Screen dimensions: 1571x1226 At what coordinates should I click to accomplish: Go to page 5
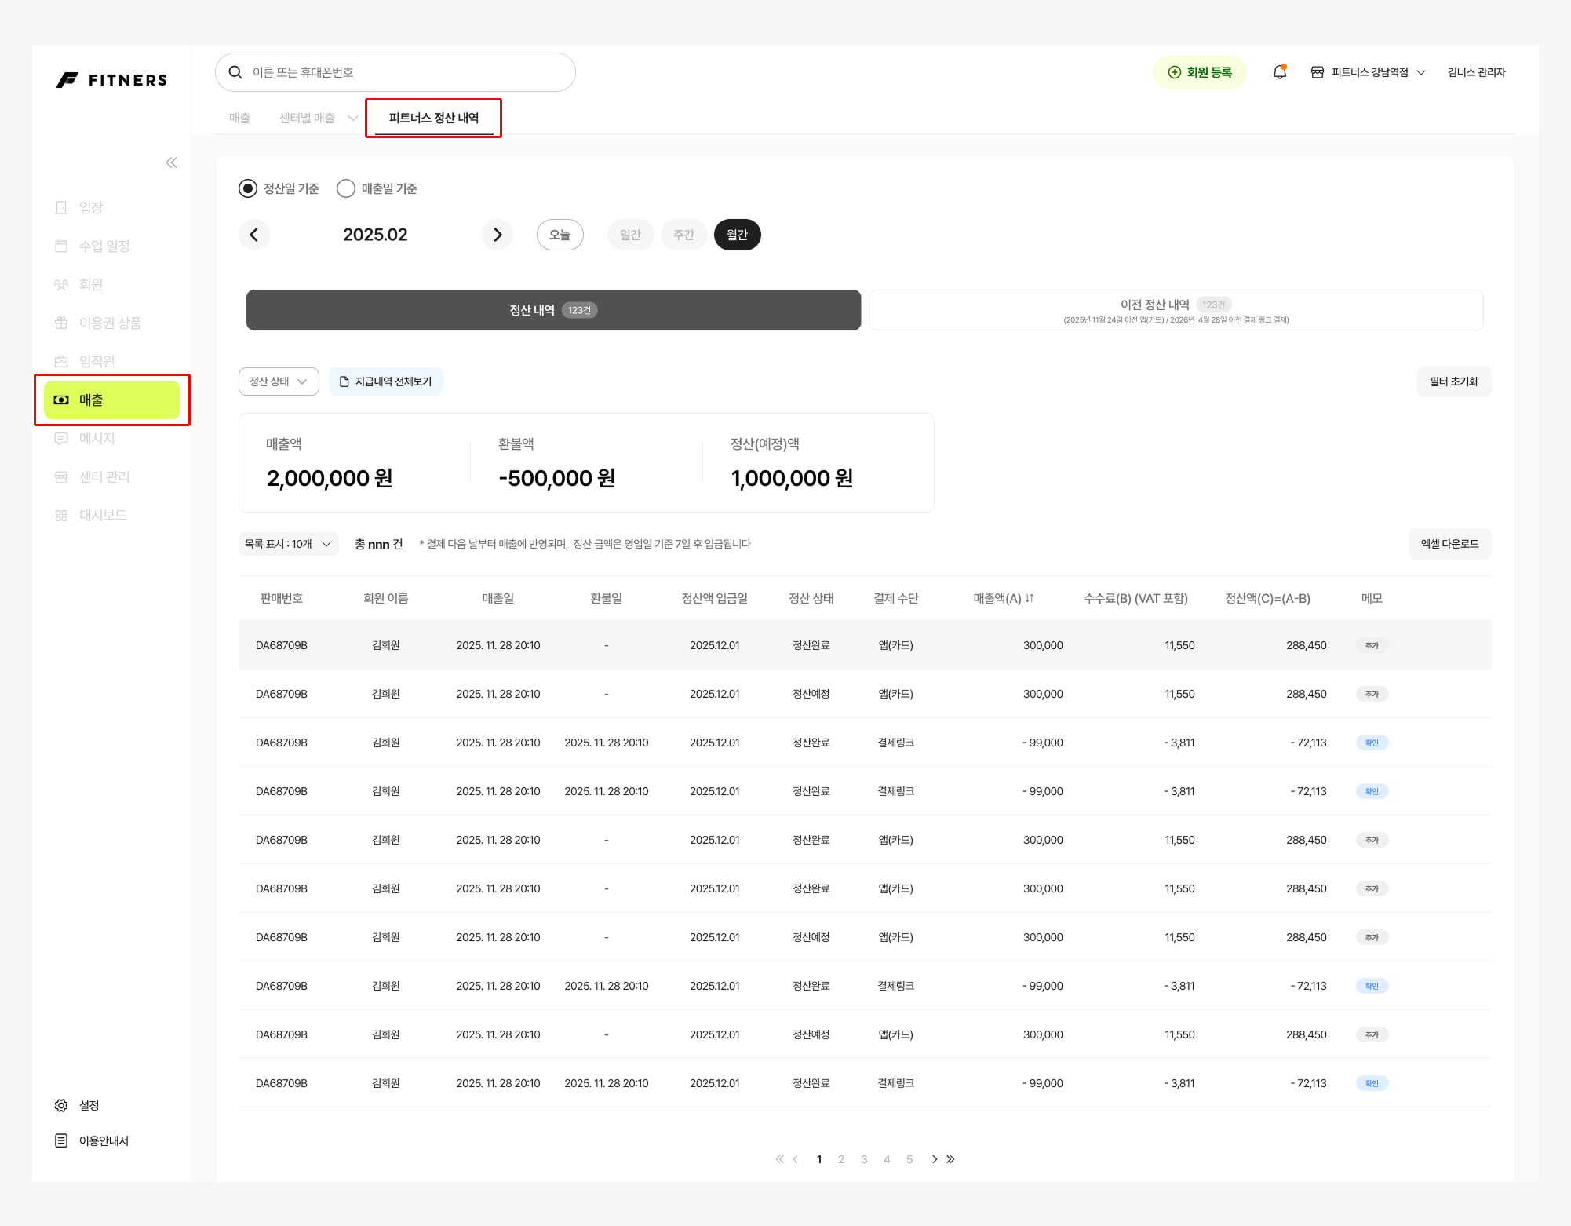[909, 1159]
